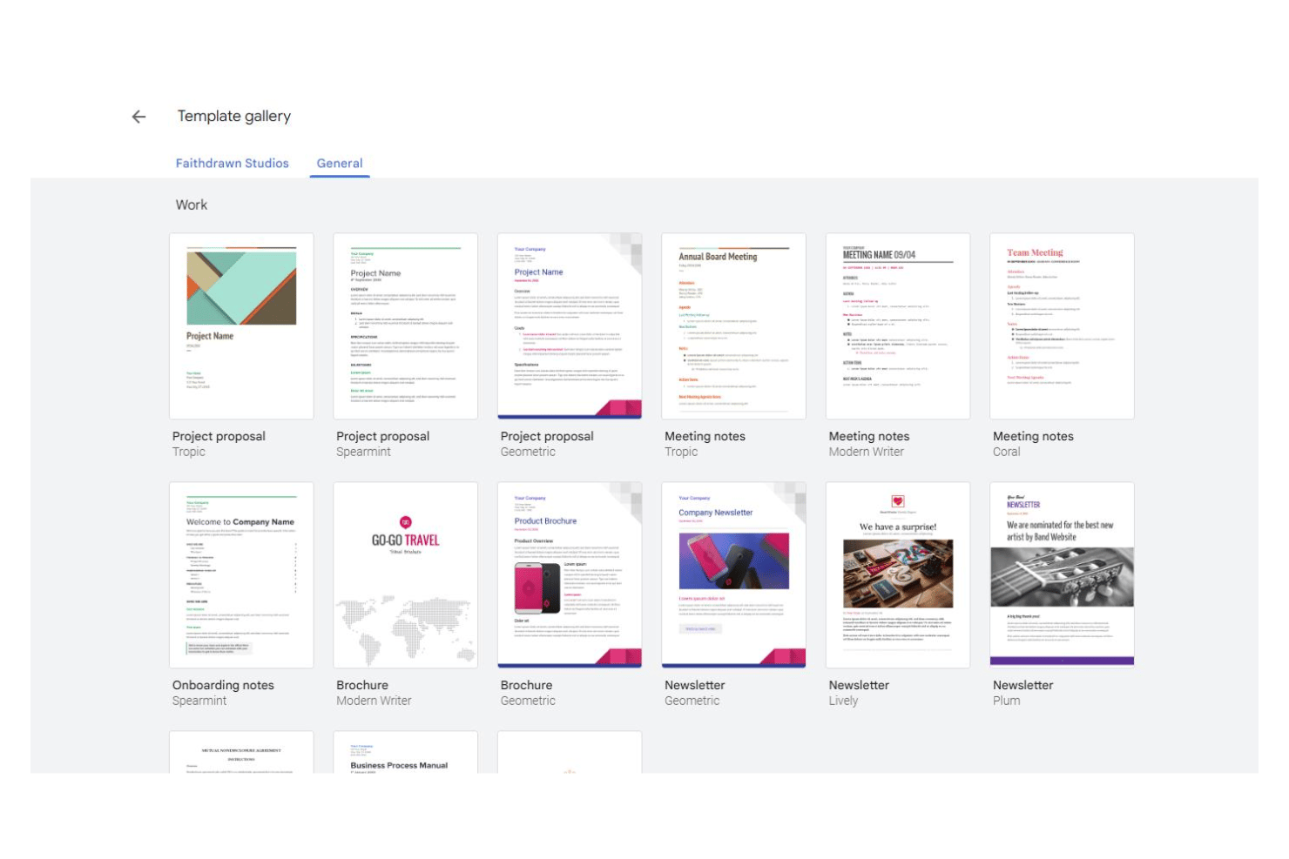Viewport: 1289px width, 859px height.
Task: Click the Onboarding notes caption
Action: (x=223, y=686)
